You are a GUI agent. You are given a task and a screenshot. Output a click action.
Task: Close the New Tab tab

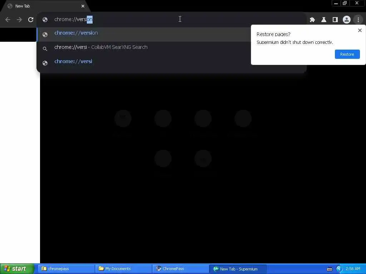click(x=83, y=6)
